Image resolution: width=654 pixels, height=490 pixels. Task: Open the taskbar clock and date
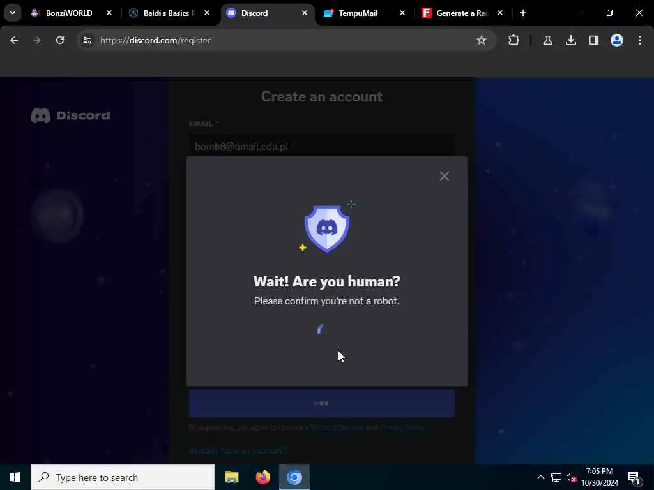[x=599, y=477]
